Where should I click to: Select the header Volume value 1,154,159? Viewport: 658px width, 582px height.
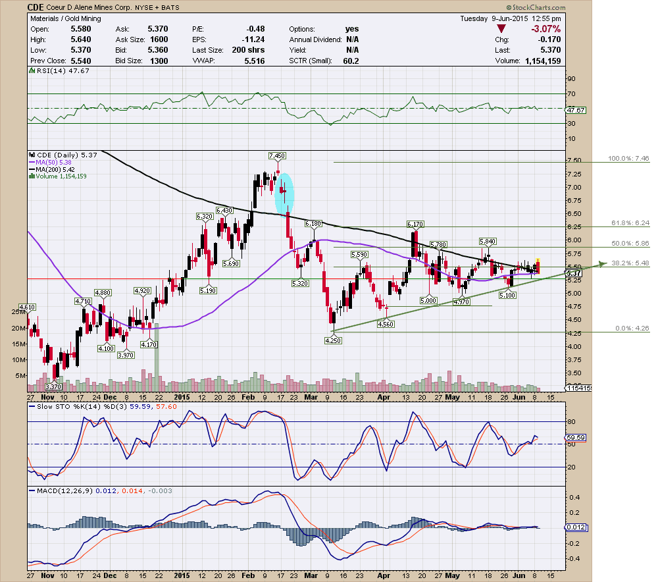(x=543, y=61)
